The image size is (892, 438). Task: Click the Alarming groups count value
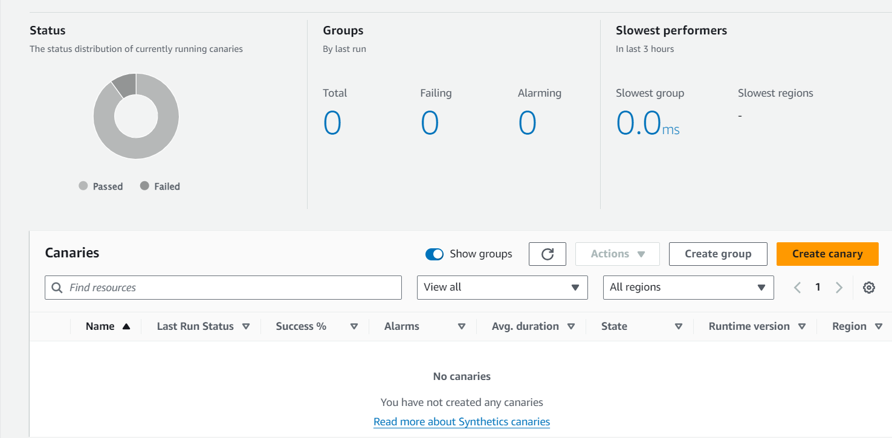[x=528, y=123]
